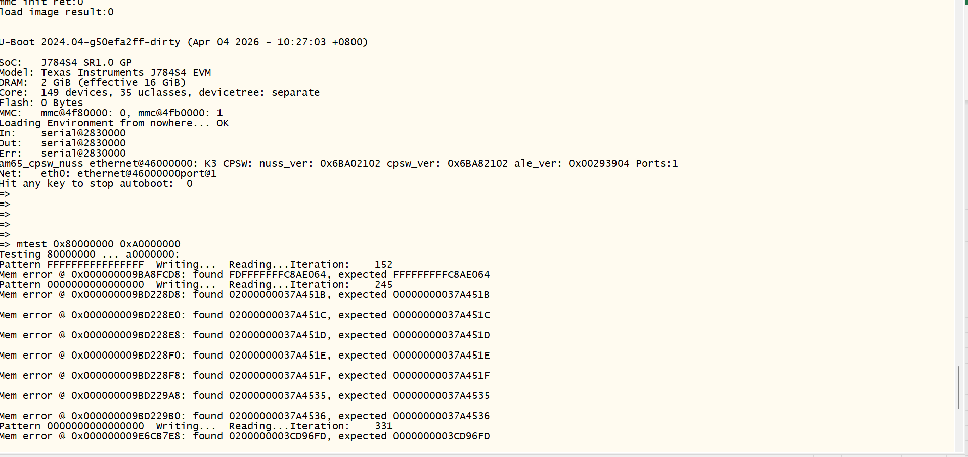968x457 pixels.
Task: Click the DRAM 2 GiB effective 16 GiB line
Action: pyautogui.click(x=93, y=82)
